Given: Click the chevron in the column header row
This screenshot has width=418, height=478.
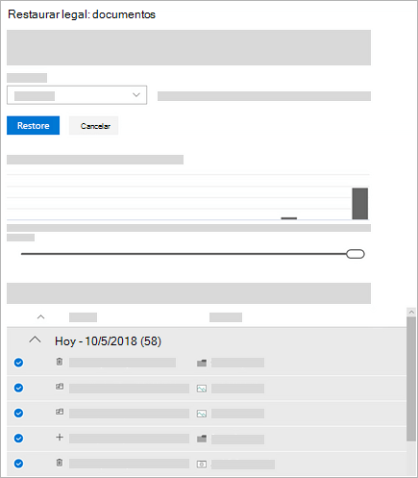Looking at the screenshot, I should click(40, 317).
